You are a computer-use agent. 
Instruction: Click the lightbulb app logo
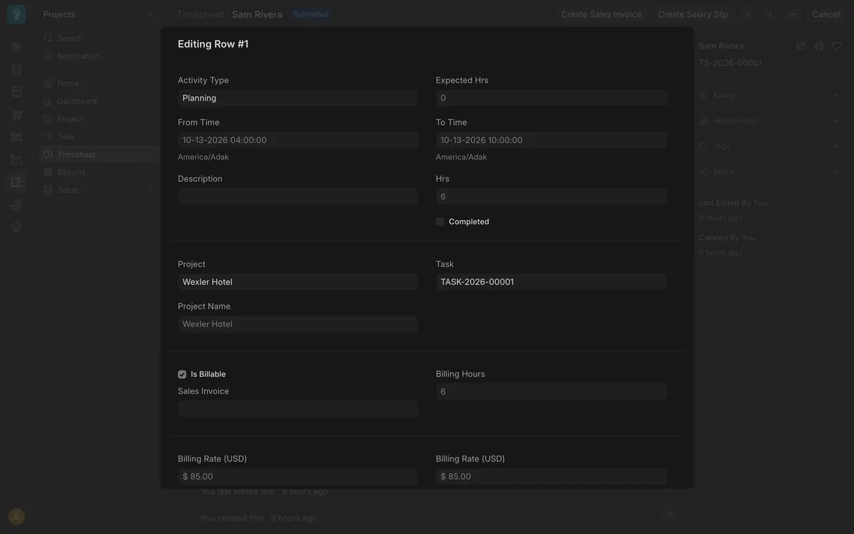[x=16, y=14]
